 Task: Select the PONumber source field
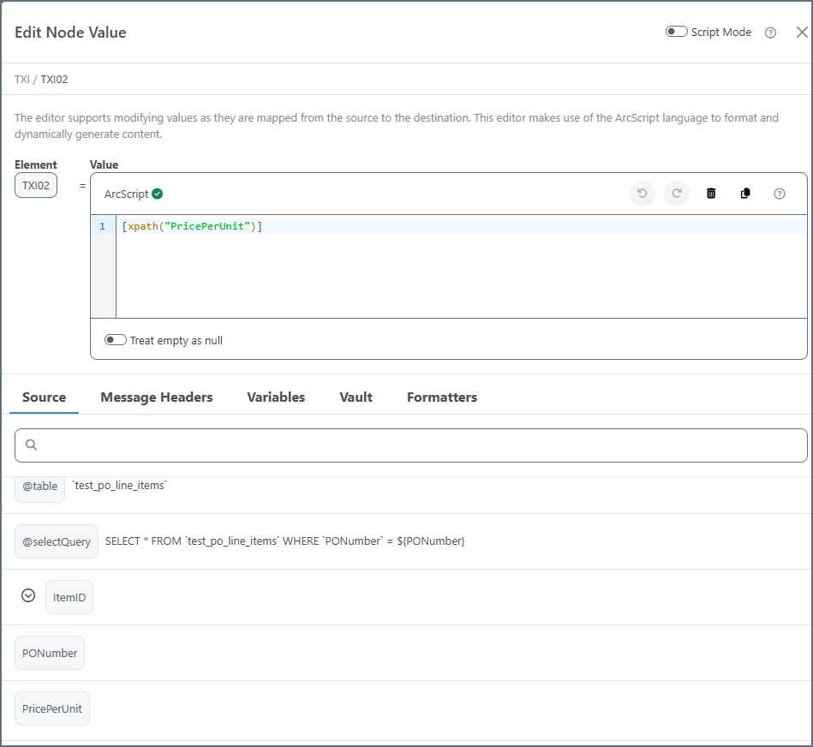tap(50, 654)
